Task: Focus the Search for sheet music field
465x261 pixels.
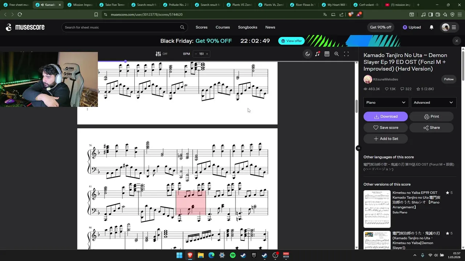Action: click(x=125, y=27)
